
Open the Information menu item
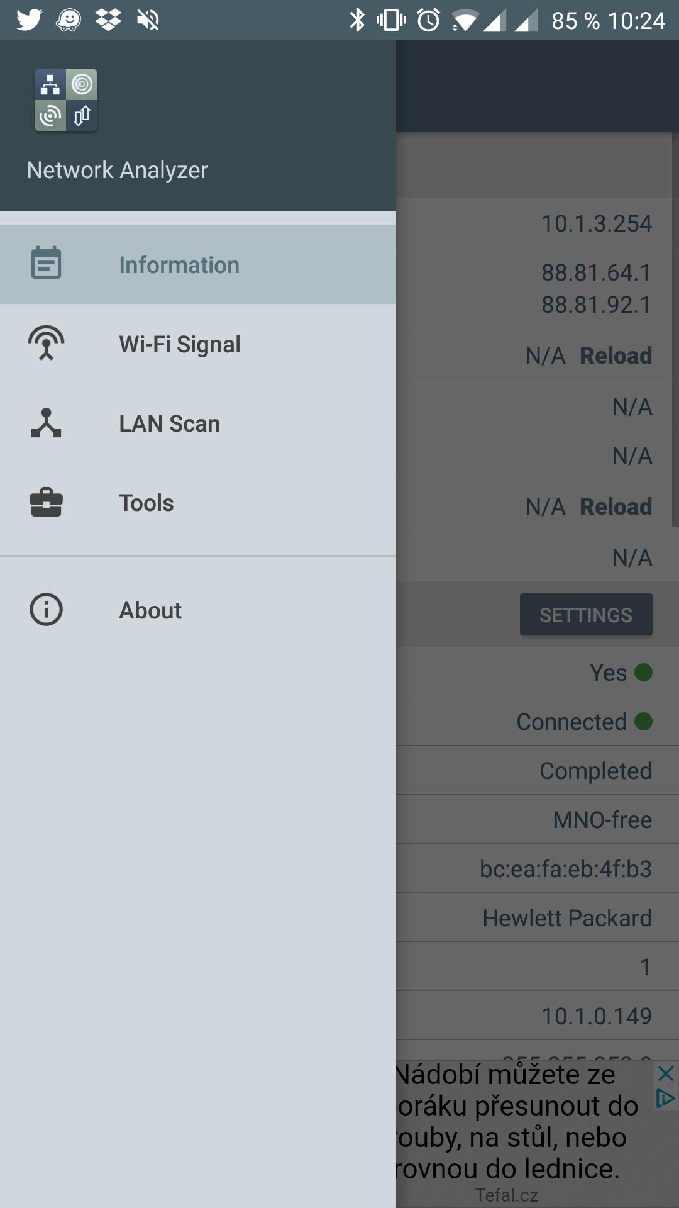(179, 265)
